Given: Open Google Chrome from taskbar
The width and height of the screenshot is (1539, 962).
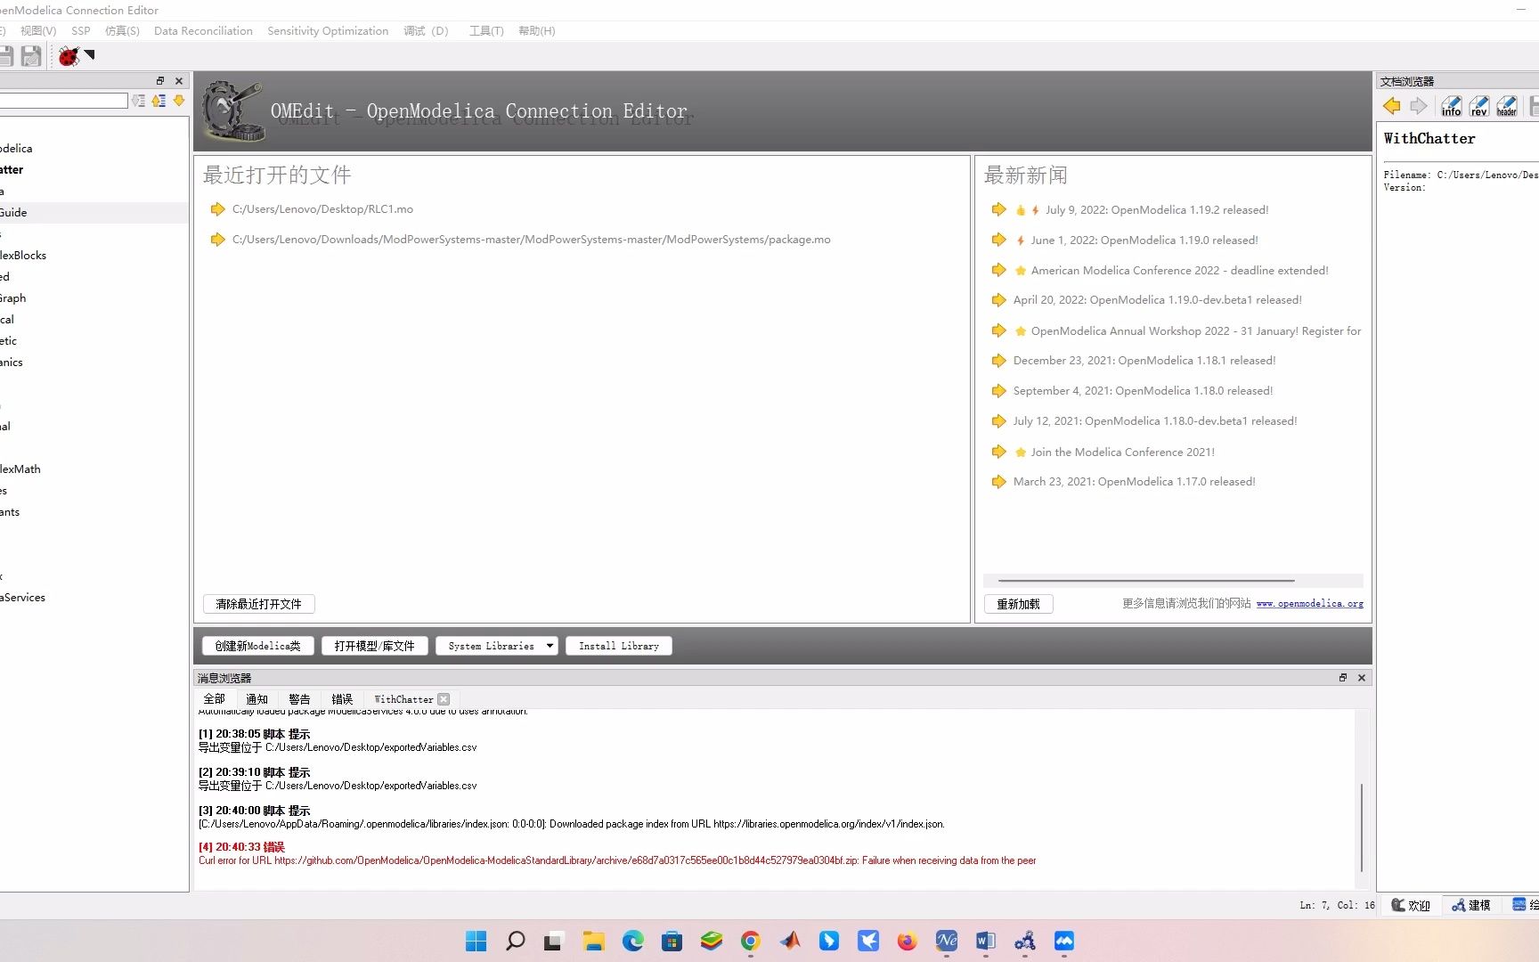Looking at the screenshot, I should pyautogui.click(x=750, y=941).
